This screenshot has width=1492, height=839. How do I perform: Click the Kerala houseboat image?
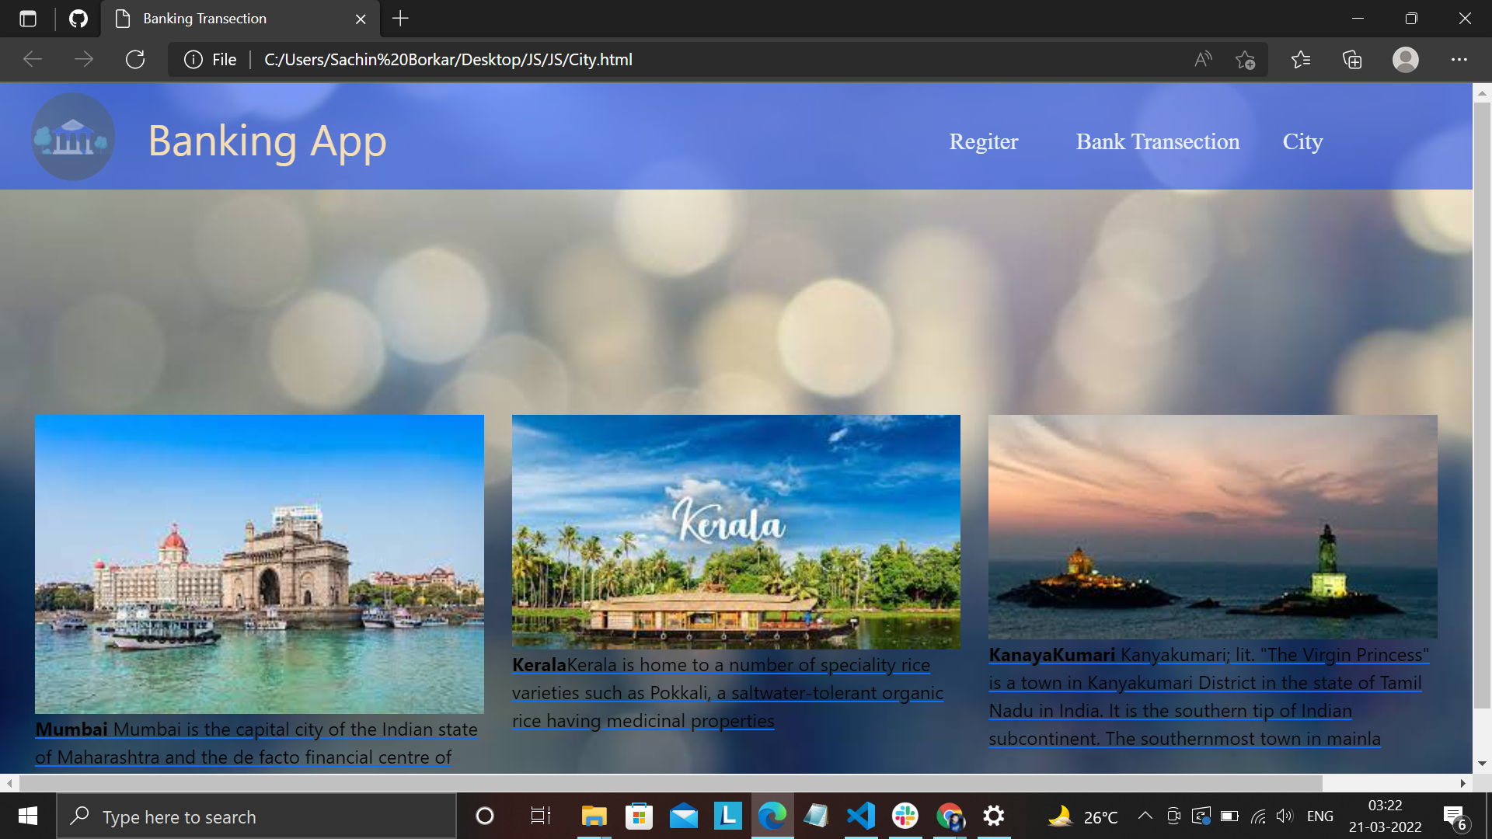coord(736,531)
